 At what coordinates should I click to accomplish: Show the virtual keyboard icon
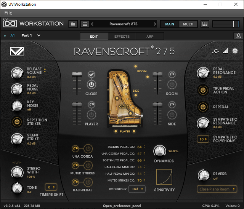click(205, 24)
